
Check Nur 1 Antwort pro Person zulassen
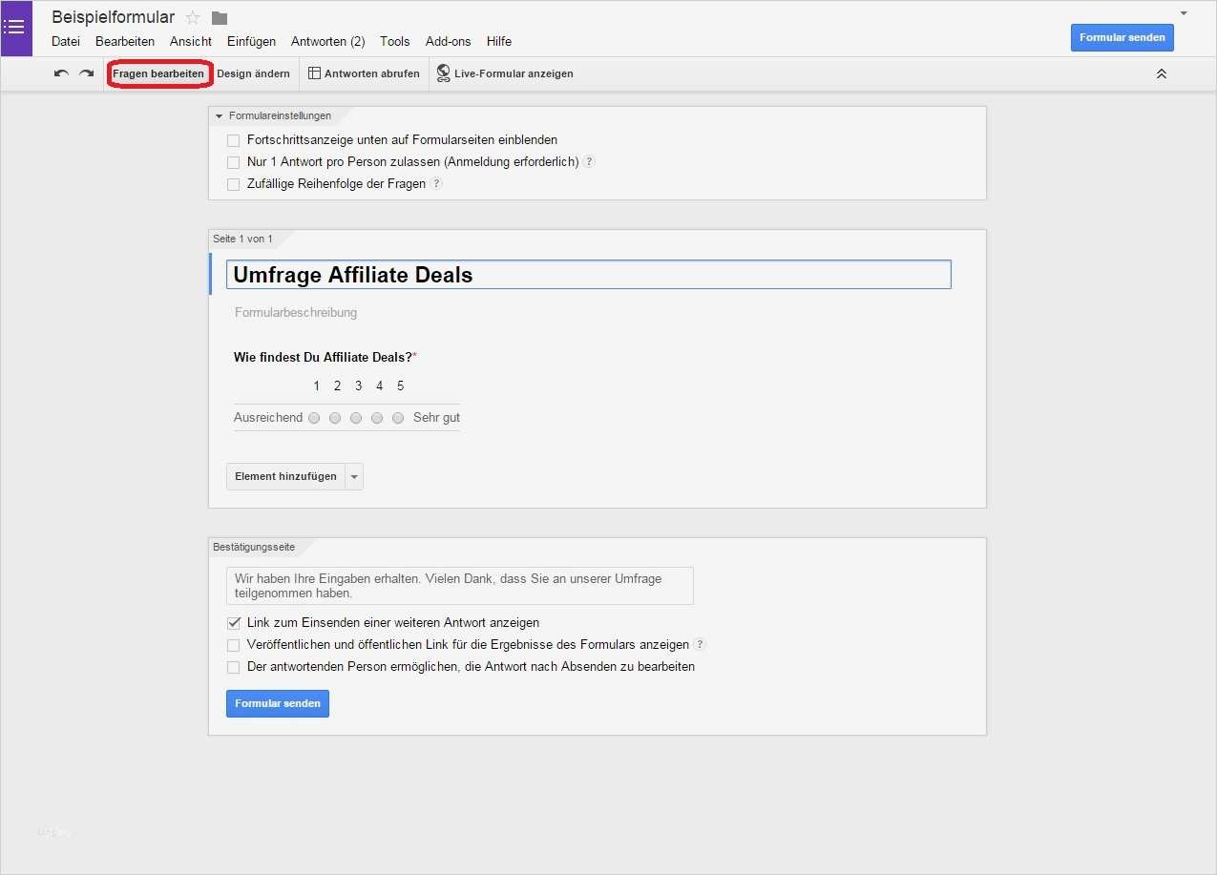pos(233,161)
